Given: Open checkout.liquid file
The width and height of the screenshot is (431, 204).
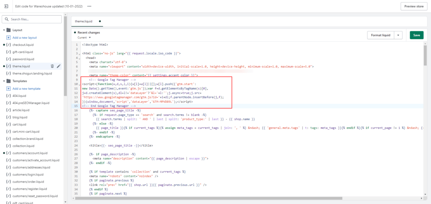Looking at the screenshot, I should click(23, 44).
